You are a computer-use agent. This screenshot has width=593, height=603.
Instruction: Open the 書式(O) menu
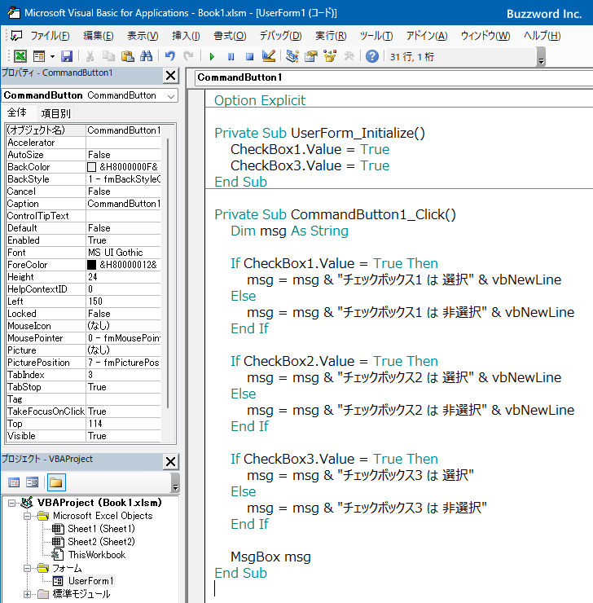[x=230, y=36]
